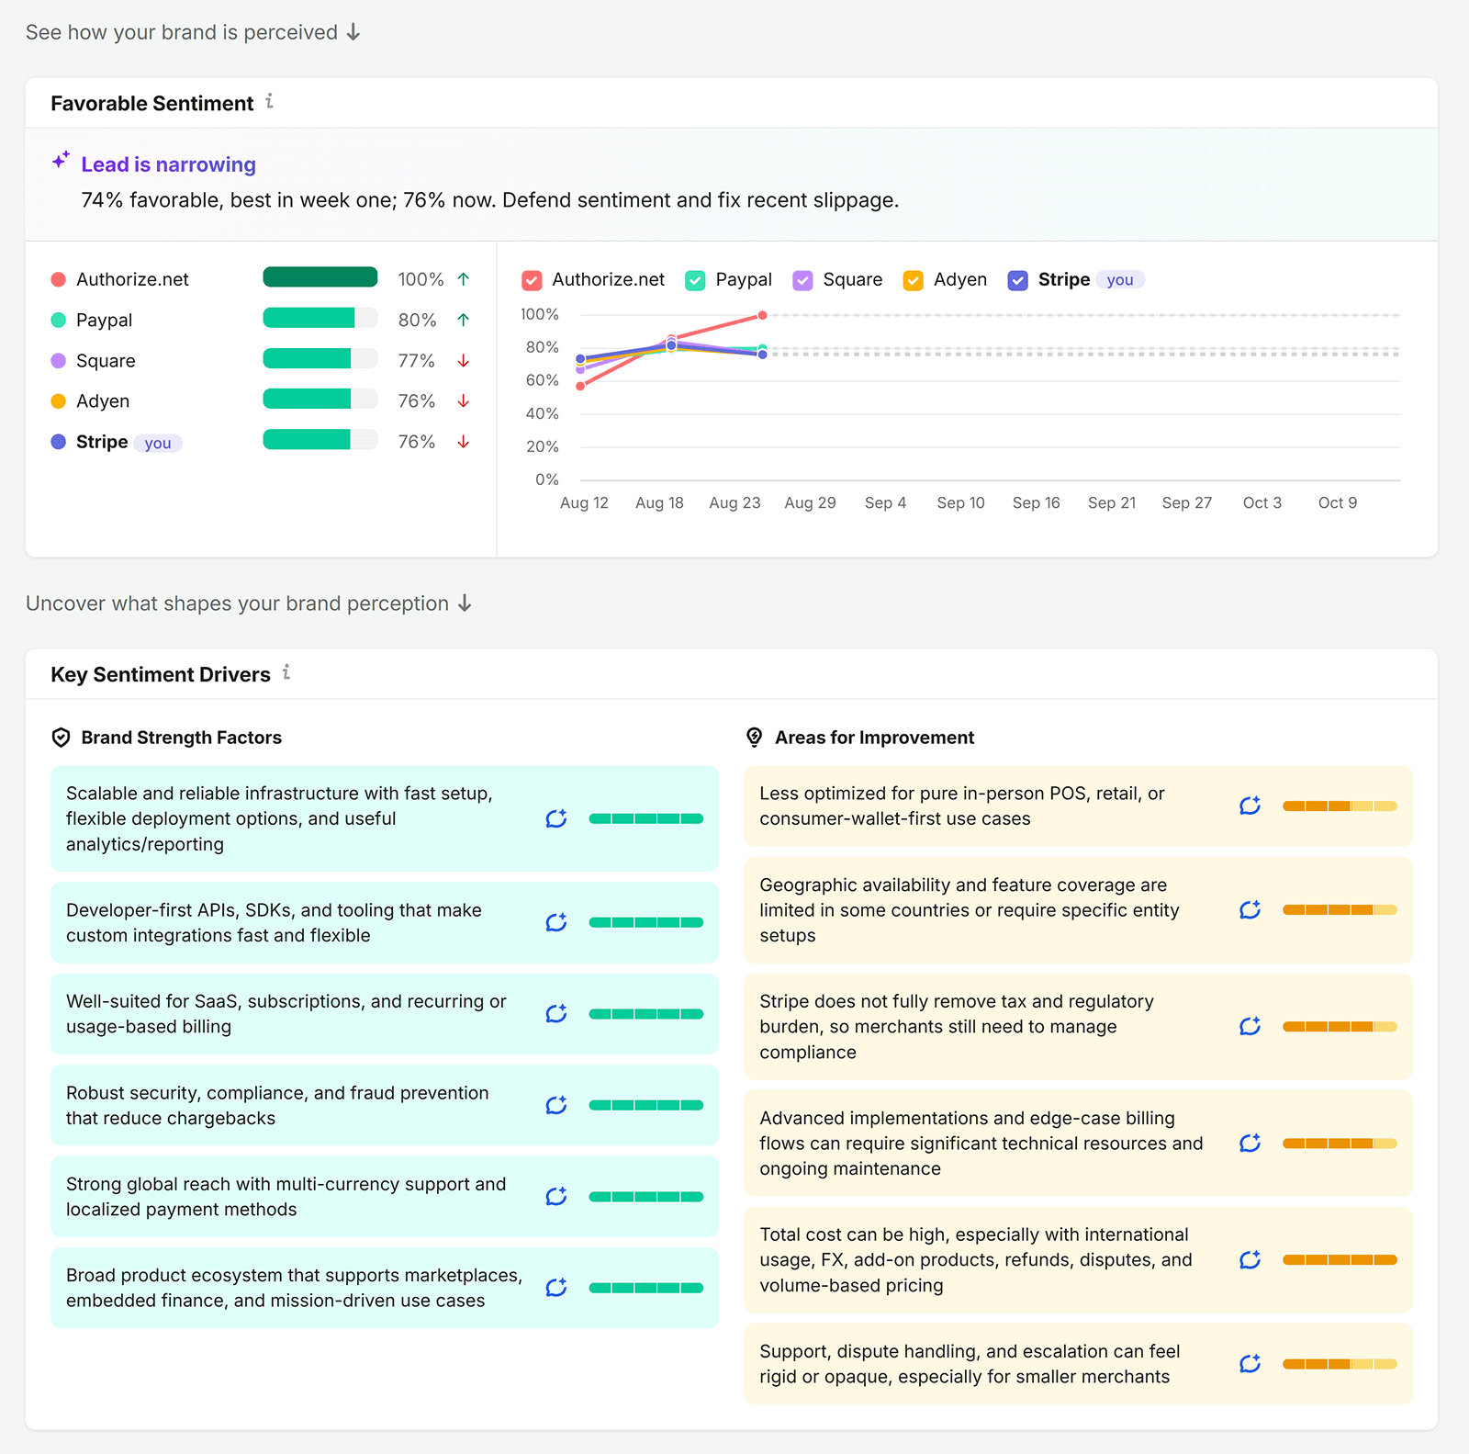The width and height of the screenshot is (1469, 1454).
Task: Click info icon next to Favorable Sentiment
Action: [269, 102]
